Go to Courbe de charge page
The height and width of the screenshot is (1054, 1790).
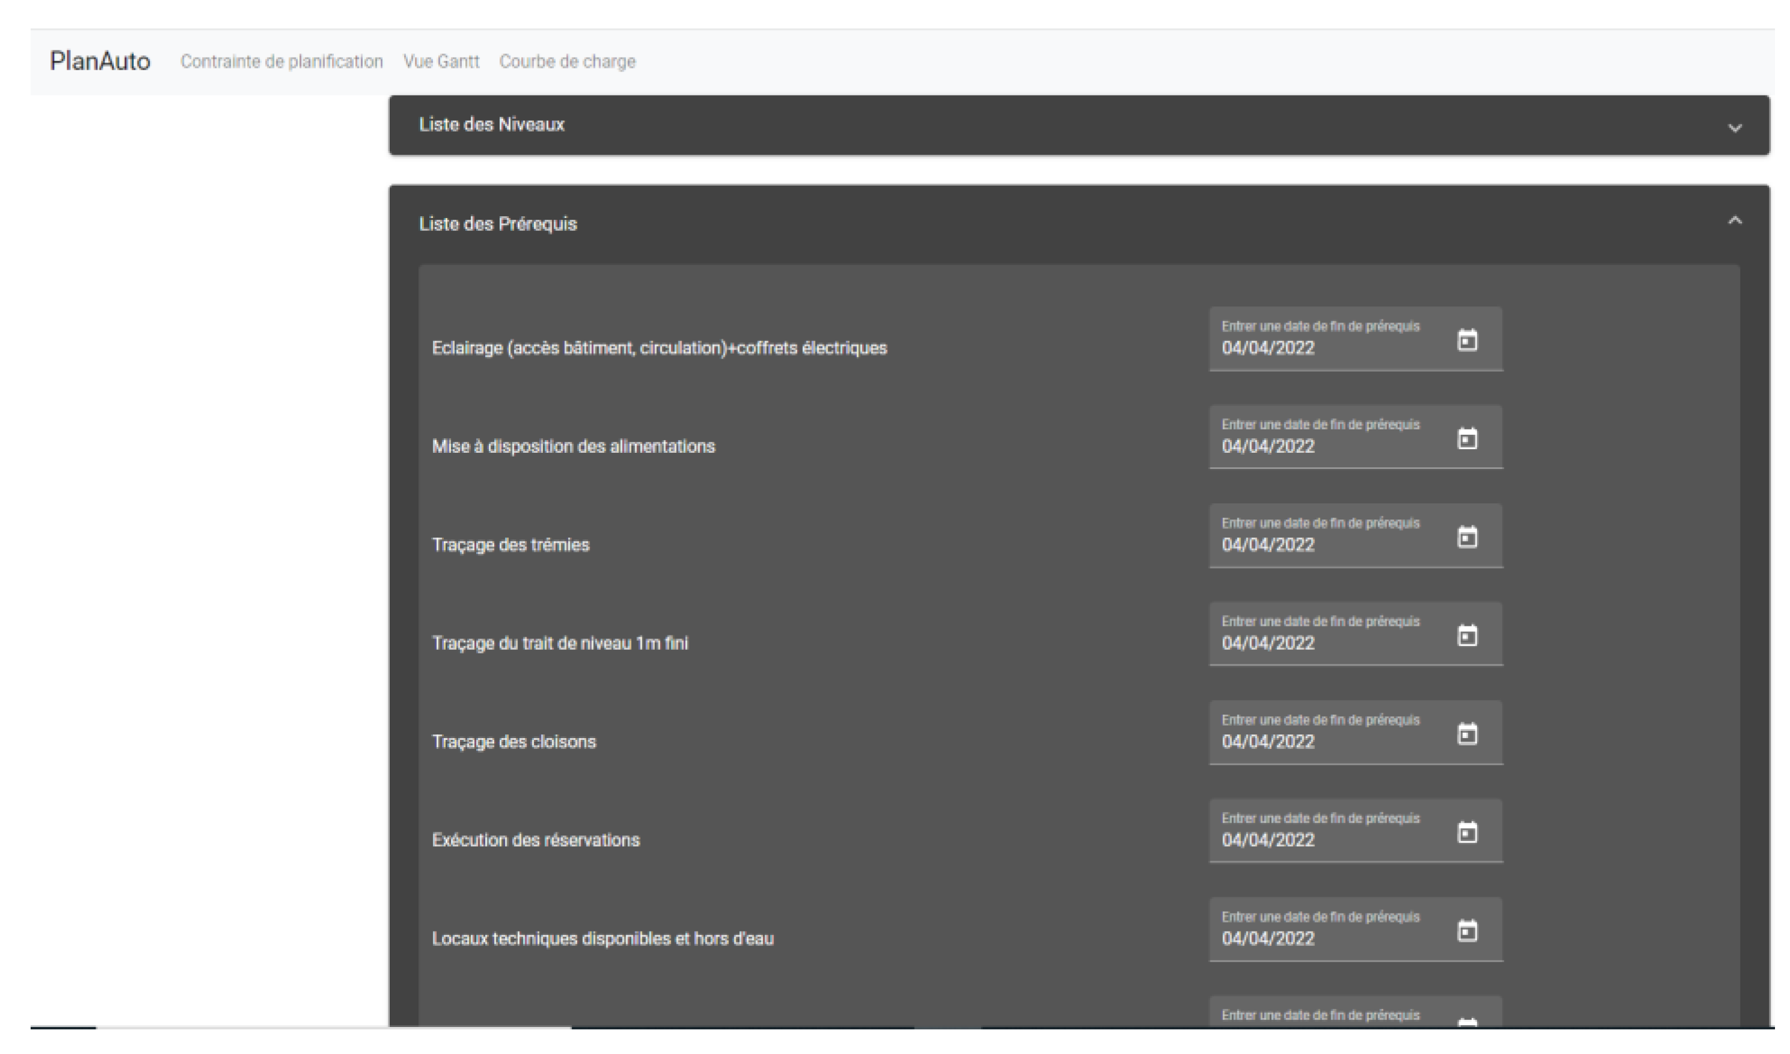[567, 62]
